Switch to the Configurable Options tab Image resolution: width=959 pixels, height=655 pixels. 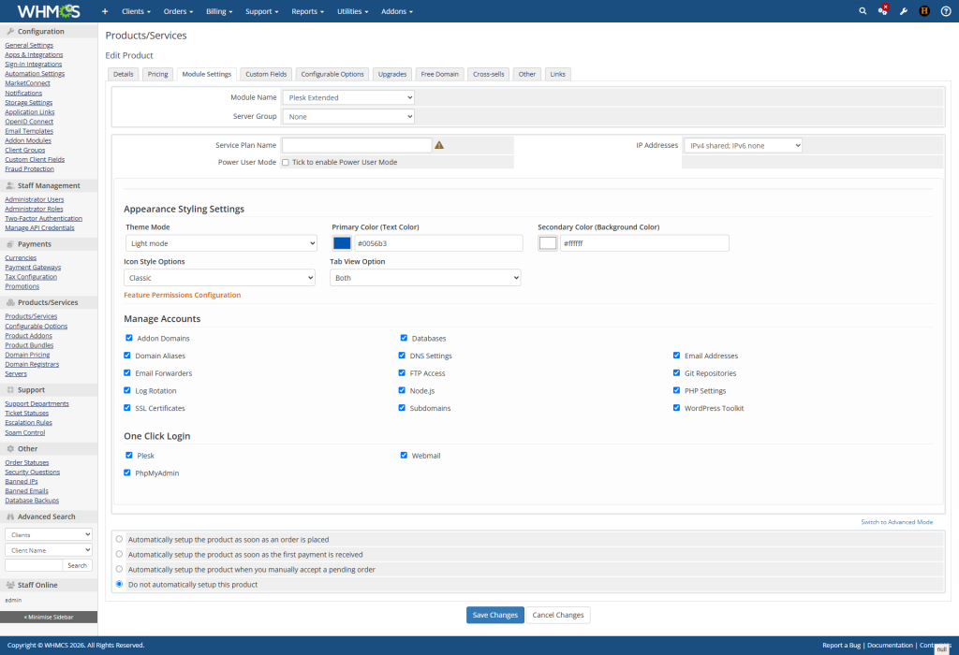click(x=332, y=74)
